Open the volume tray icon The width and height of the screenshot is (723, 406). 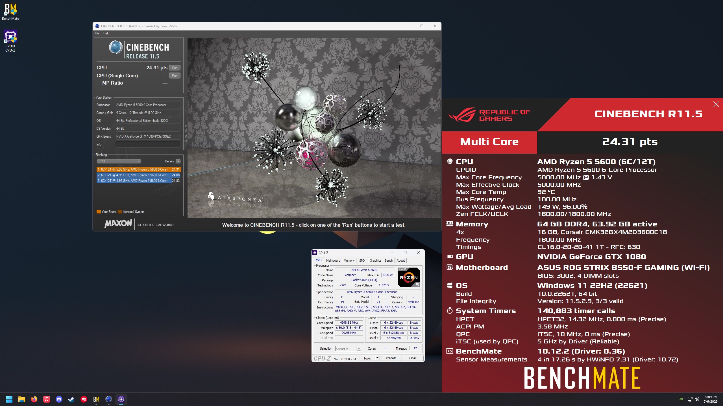(x=697, y=399)
